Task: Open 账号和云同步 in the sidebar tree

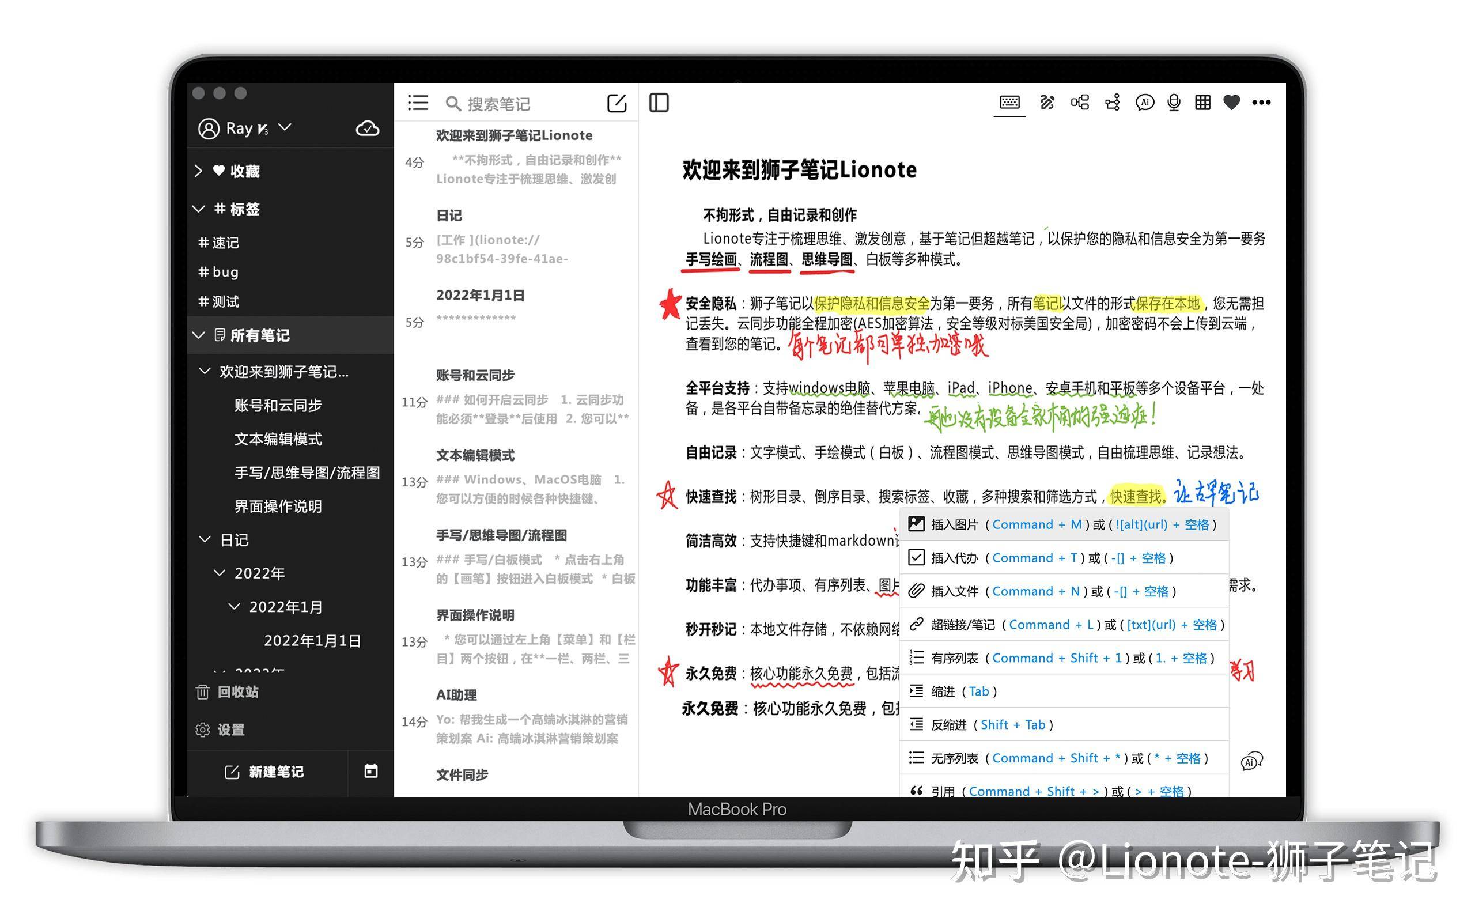Action: [278, 405]
